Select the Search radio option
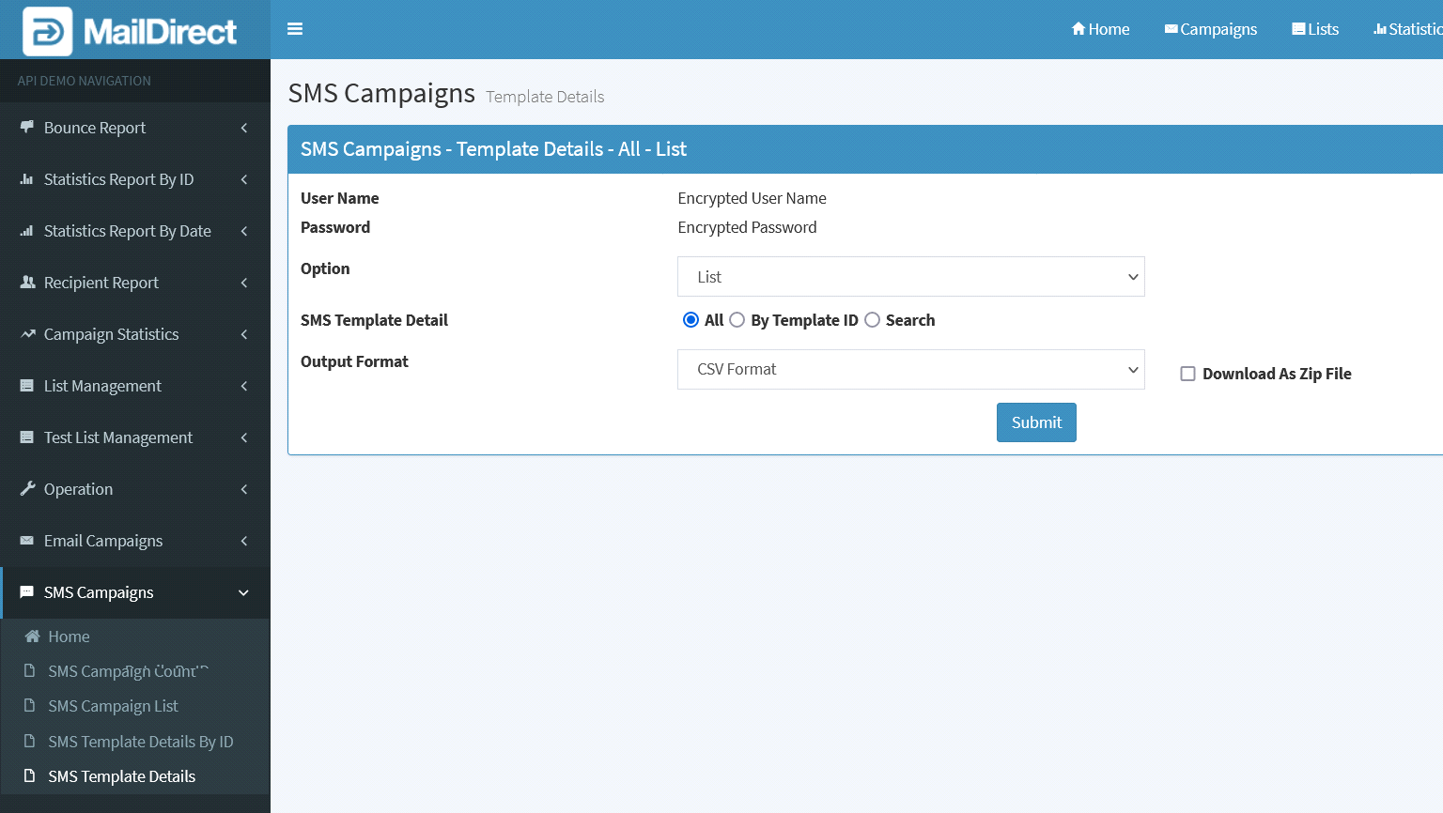The image size is (1443, 813). click(872, 320)
